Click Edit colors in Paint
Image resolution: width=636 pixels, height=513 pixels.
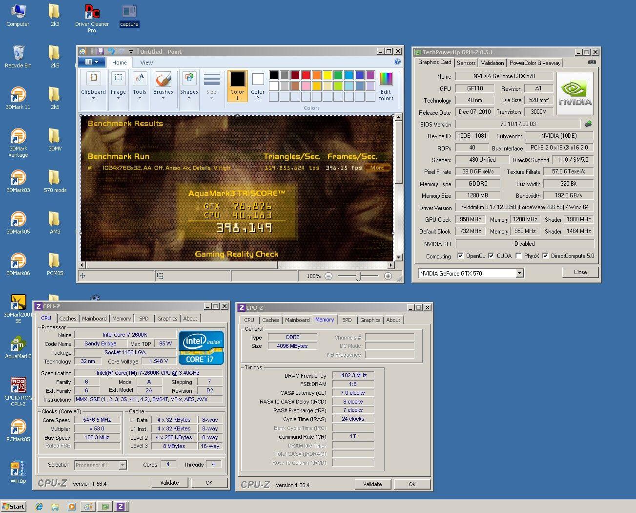pos(386,86)
